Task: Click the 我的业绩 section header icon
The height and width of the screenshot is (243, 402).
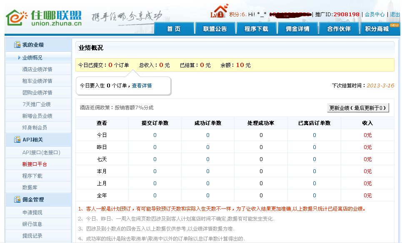Action: [x=17, y=45]
